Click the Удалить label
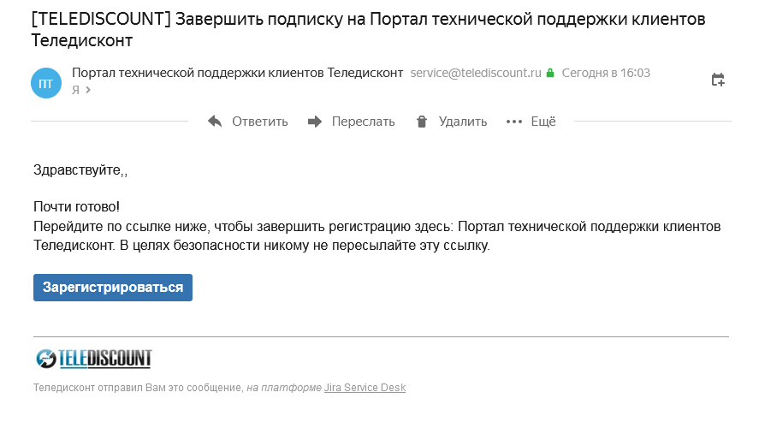This screenshot has width=759, height=422. pyautogui.click(x=463, y=122)
